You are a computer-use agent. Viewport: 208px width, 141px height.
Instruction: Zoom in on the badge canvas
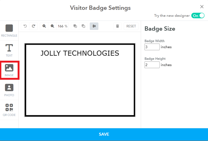point(44,26)
